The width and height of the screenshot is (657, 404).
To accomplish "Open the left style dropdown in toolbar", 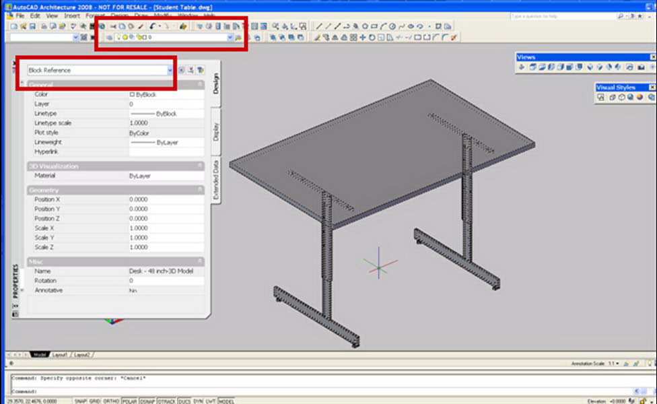I will click(75, 37).
